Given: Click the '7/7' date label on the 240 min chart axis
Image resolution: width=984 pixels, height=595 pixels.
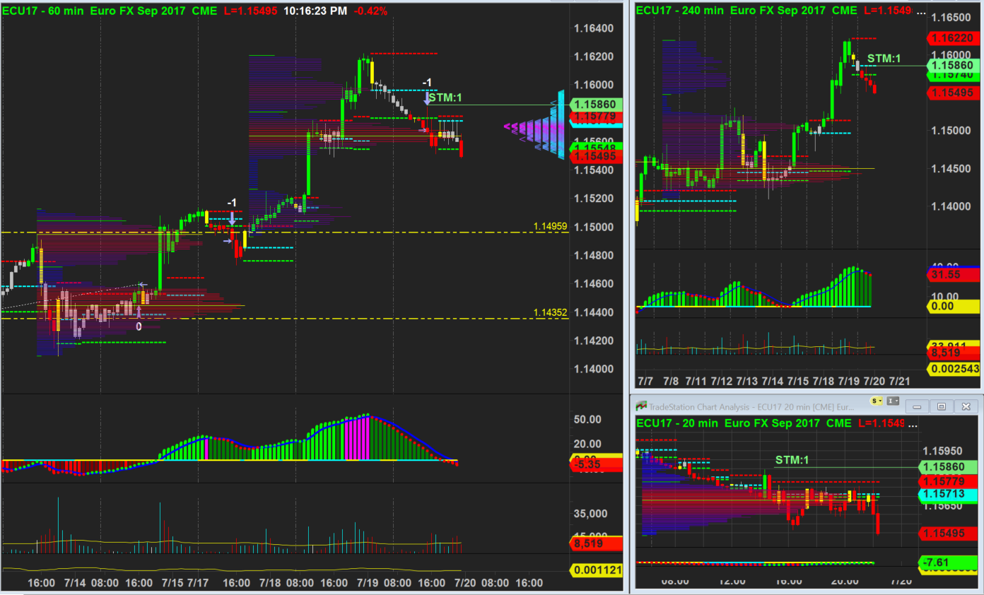Looking at the screenshot, I should pos(645,381).
